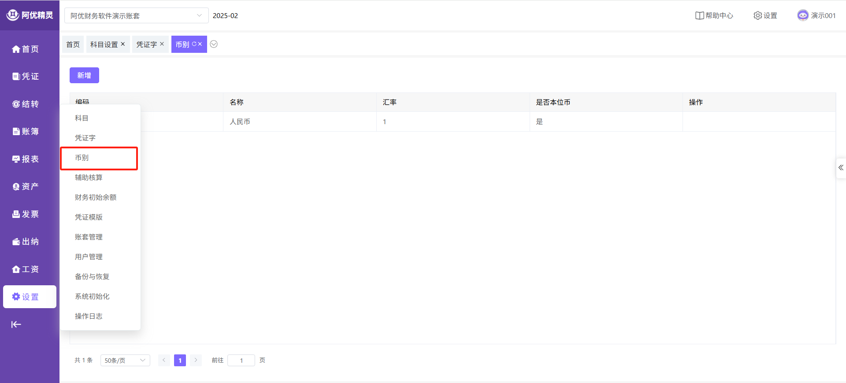
Task: Click the 新增 button
Action: (x=84, y=75)
